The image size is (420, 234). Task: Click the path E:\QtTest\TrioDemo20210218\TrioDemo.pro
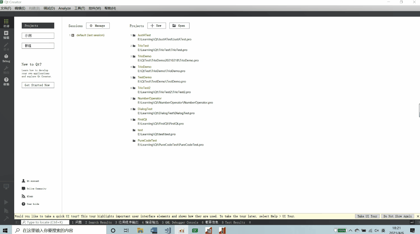pos(168,60)
